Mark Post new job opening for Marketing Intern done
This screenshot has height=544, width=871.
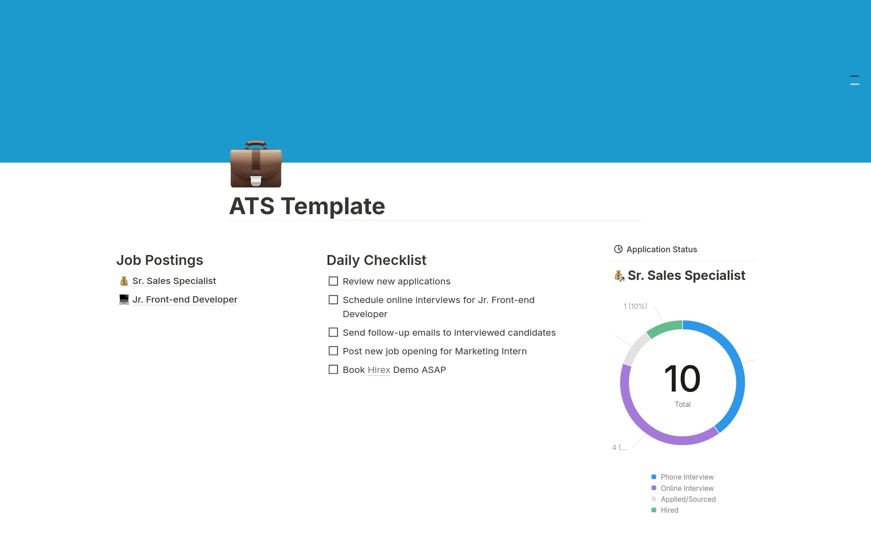(333, 351)
